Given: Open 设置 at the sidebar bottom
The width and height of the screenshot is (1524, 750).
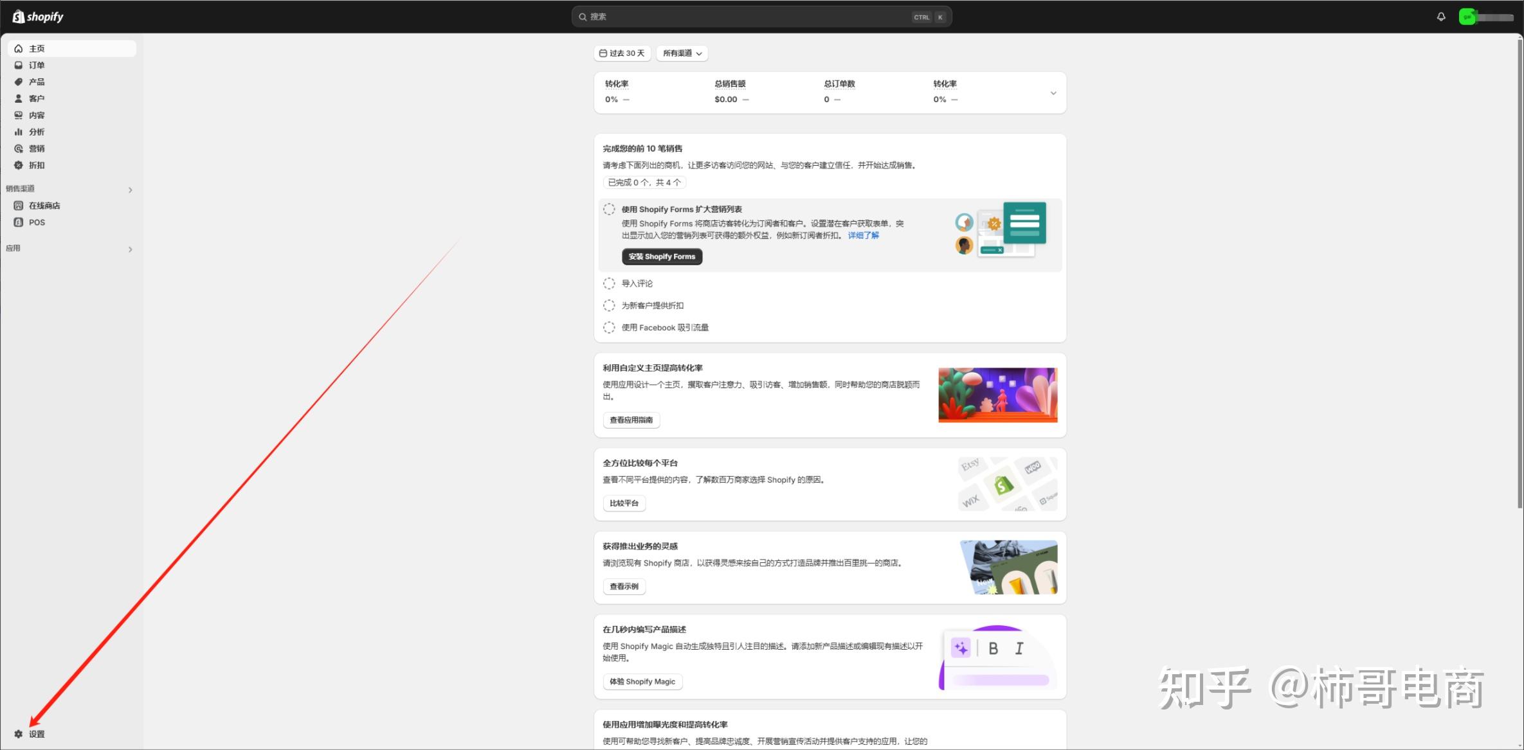Looking at the screenshot, I should [72, 734].
